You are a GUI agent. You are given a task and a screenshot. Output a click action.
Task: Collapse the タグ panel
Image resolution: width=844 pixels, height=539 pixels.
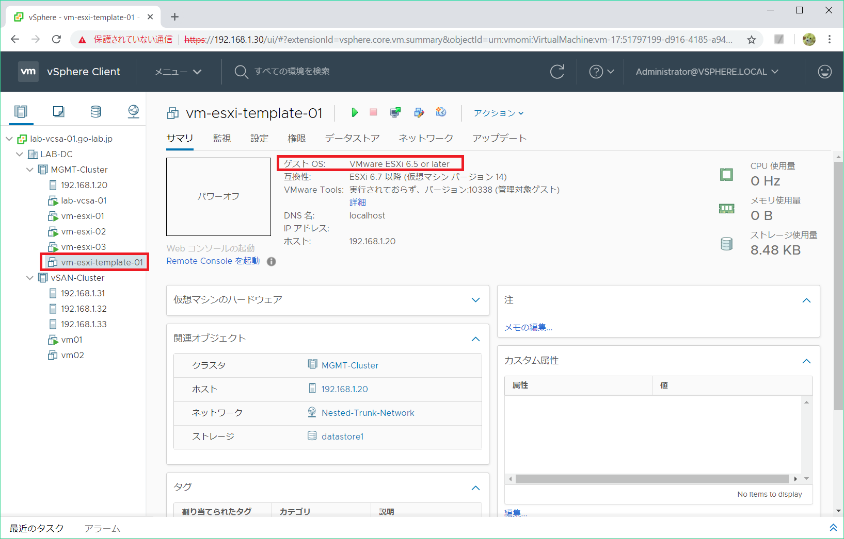point(475,487)
